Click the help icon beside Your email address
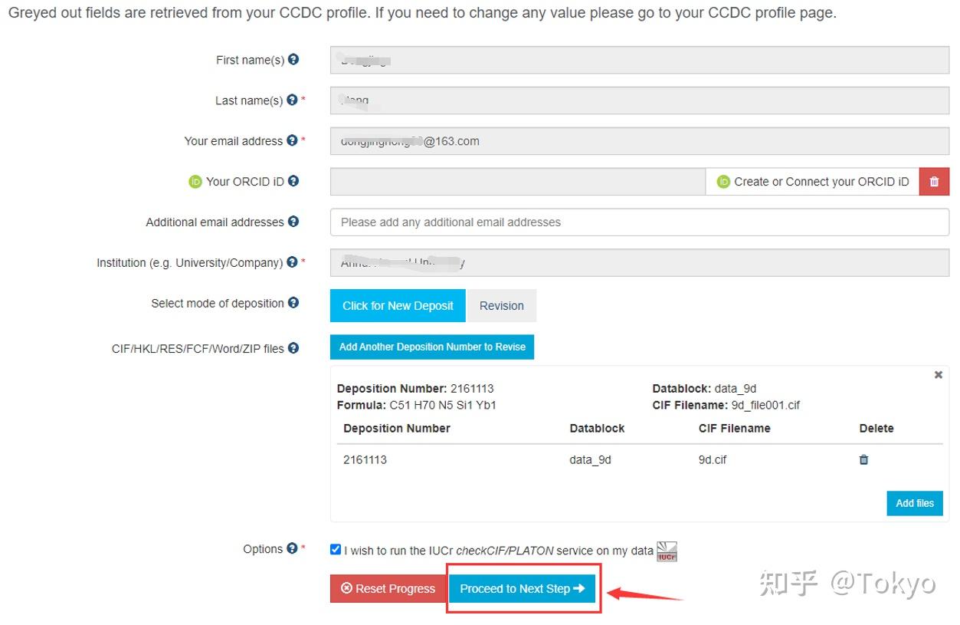Viewport: 960px width, 625px height. (x=292, y=141)
